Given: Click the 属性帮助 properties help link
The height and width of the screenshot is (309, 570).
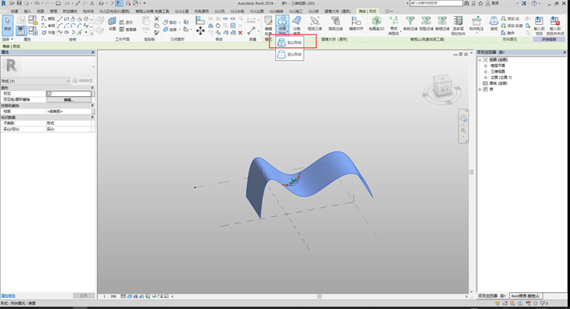Looking at the screenshot, I should pos(8,296).
